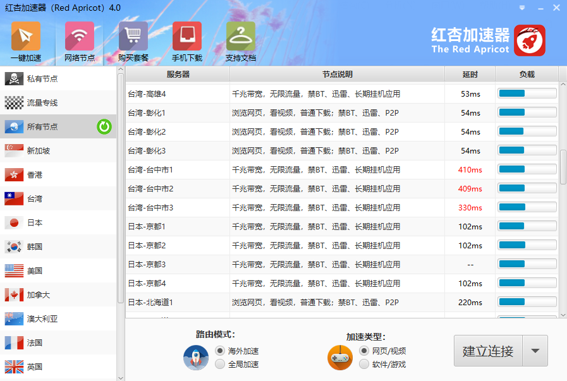The image size is (567, 381).
Task: Click the load bar for 台湾-台中市1
Action: (527, 170)
